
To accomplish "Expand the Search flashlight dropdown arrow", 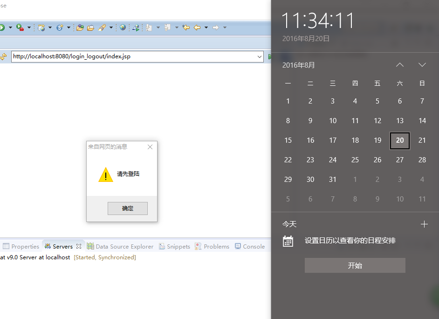I will coord(111,28).
